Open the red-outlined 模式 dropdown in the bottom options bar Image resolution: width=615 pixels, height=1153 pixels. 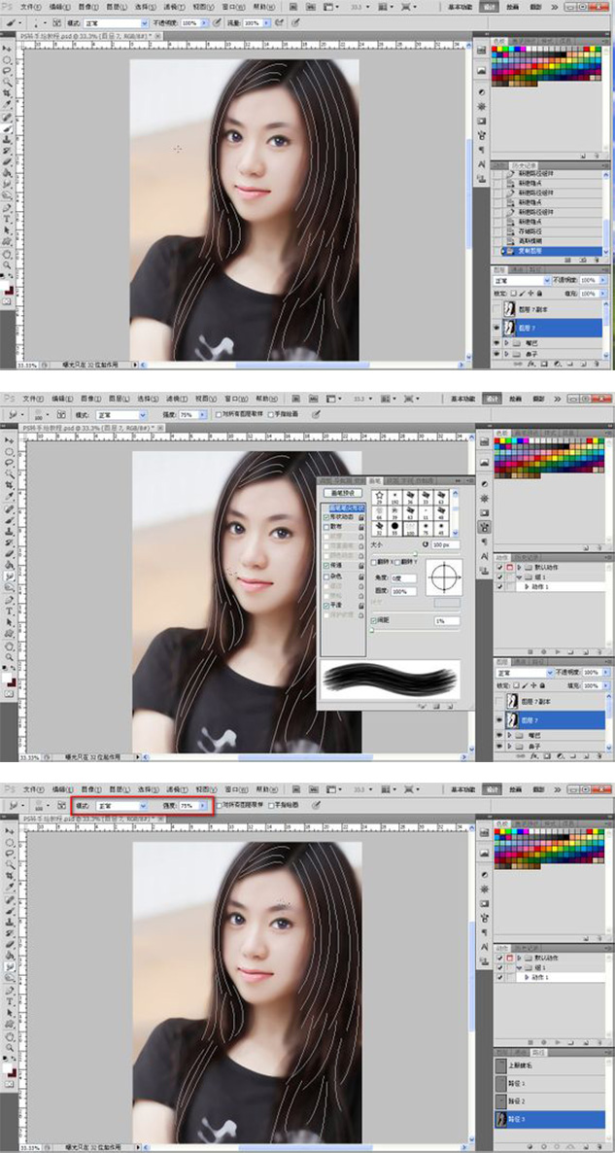point(120,806)
